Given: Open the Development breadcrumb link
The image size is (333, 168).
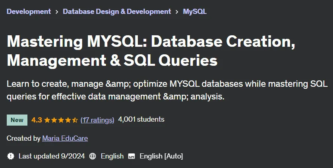Looking at the screenshot, I should (29, 11).
